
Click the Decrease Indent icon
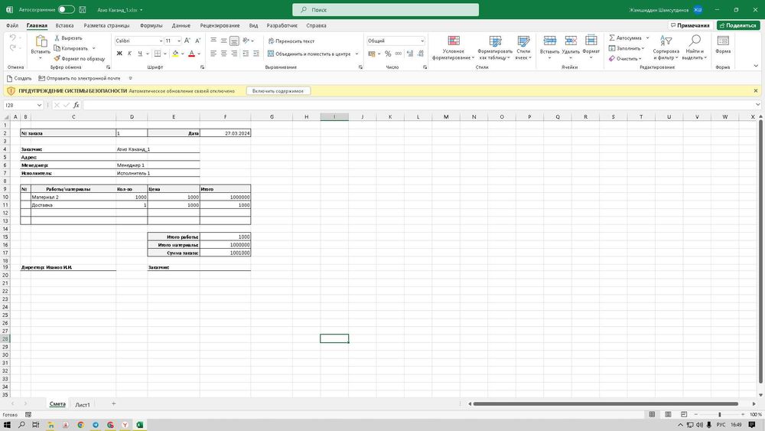246,54
